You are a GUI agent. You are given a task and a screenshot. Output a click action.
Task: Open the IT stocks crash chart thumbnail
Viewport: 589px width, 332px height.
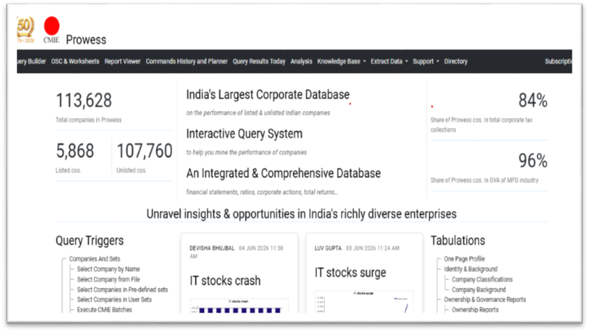[239, 306]
